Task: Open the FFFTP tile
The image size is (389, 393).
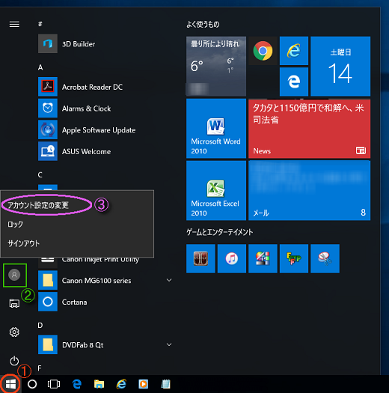Action: pos(294,259)
